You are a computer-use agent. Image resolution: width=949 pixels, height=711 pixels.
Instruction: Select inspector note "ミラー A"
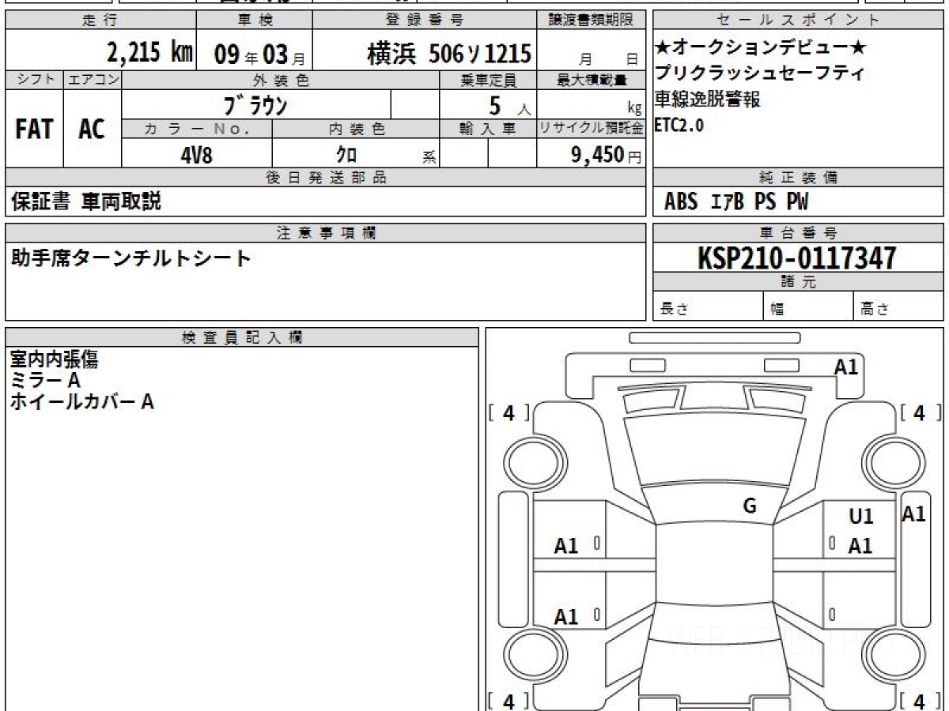46,381
